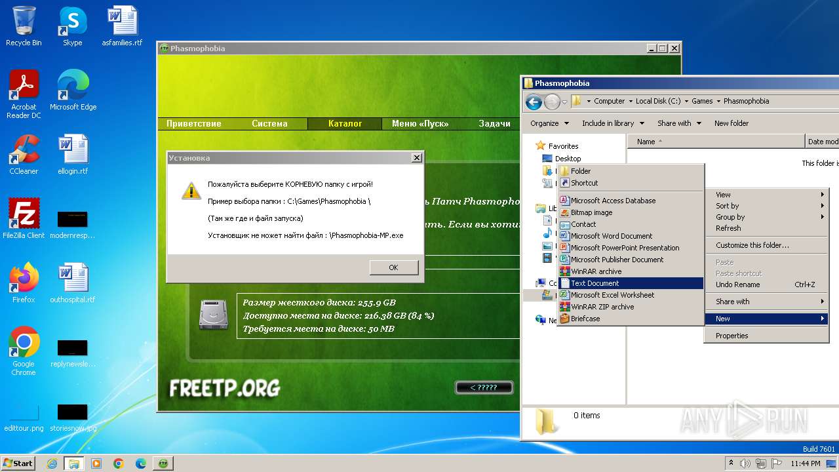Choose Customize this folder… option
Image resolution: width=839 pixels, height=472 pixels.
click(x=766, y=245)
